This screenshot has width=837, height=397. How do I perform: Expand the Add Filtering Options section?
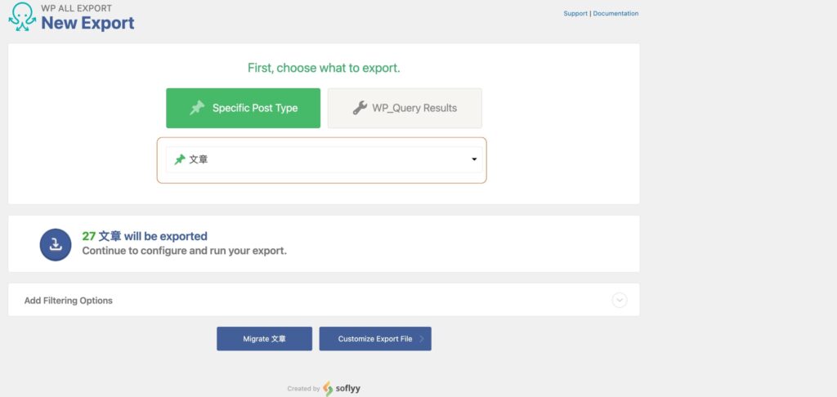(x=324, y=300)
